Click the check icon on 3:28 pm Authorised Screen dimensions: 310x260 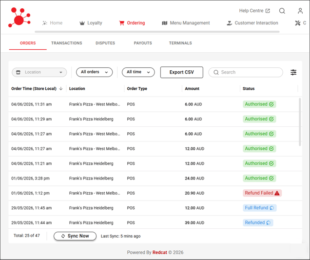click(271, 178)
